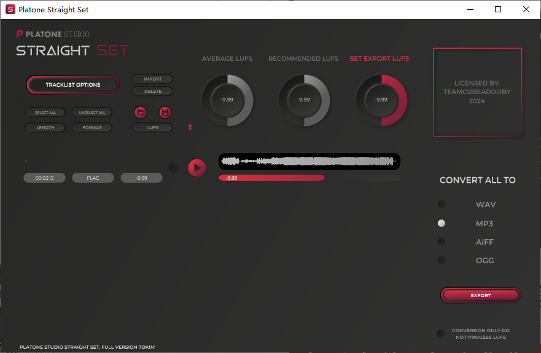Click the Platone Studio logo
Image resolution: width=541 pixels, height=353 pixels.
(x=53, y=34)
